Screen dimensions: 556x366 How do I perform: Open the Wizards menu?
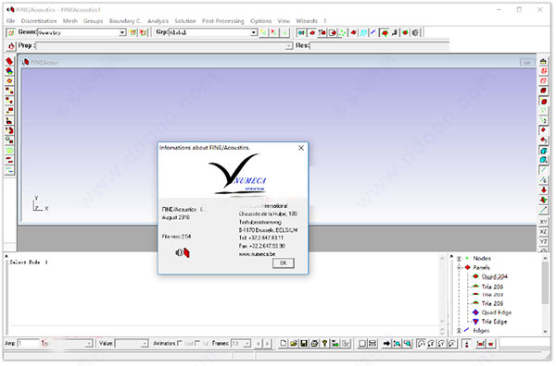point(307,21)
